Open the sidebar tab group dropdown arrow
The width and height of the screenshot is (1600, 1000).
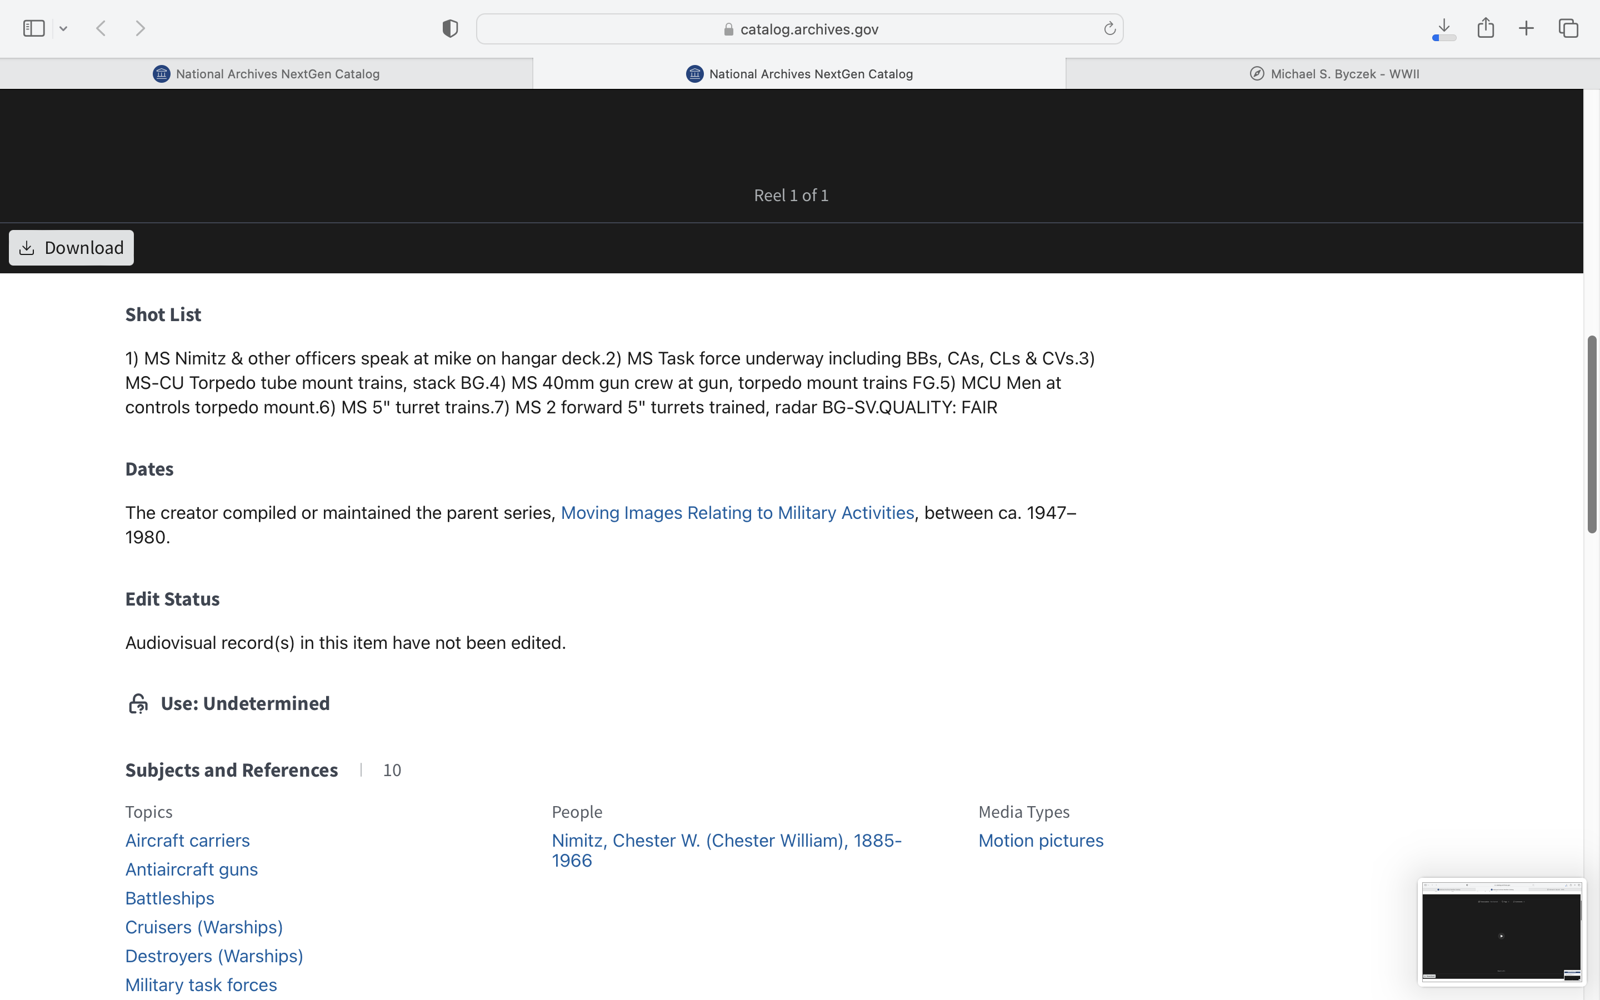pos(63,28)
